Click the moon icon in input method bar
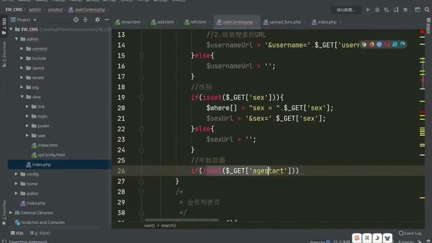This screenshot has height=243, width=432. point(377,238)
